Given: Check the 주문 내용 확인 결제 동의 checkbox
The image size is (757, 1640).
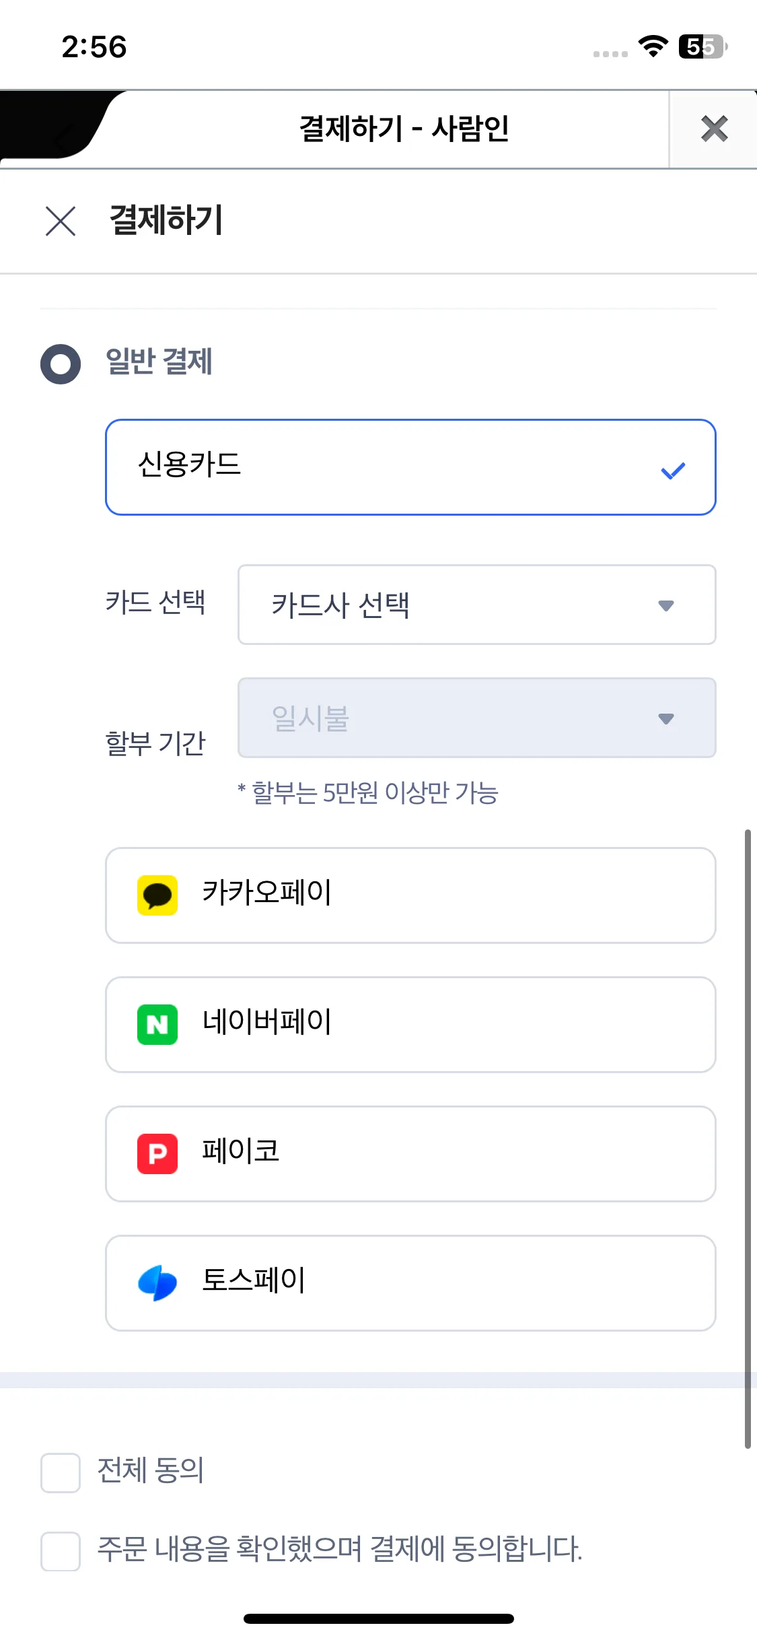Looking at the screenshot, I should point(61,1551).
